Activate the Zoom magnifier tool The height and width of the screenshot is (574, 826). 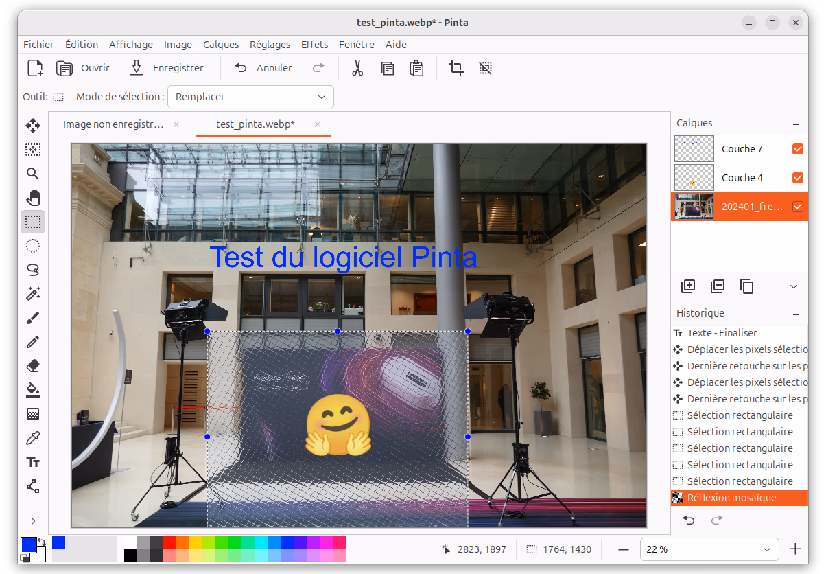33,174
